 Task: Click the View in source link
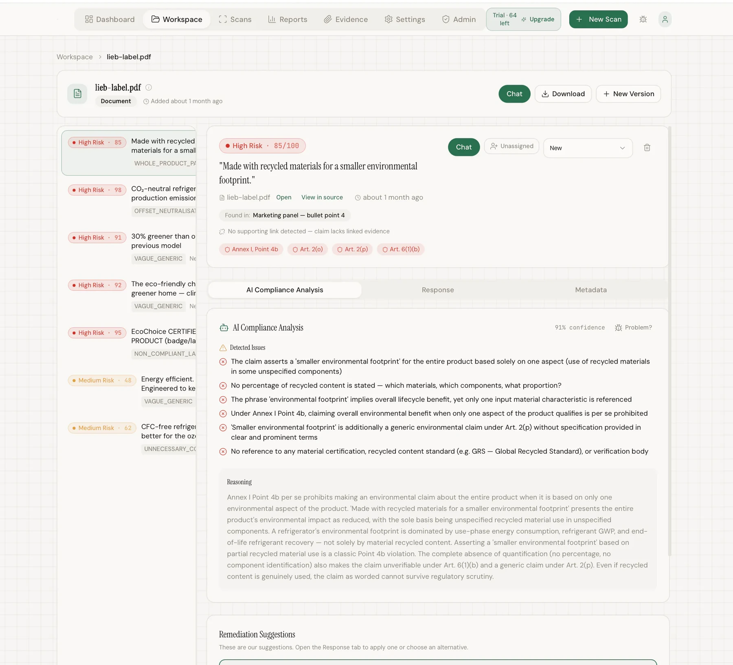coord(322,198)
